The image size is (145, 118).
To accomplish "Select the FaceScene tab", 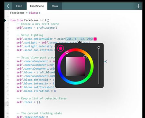I will point(37,6).
